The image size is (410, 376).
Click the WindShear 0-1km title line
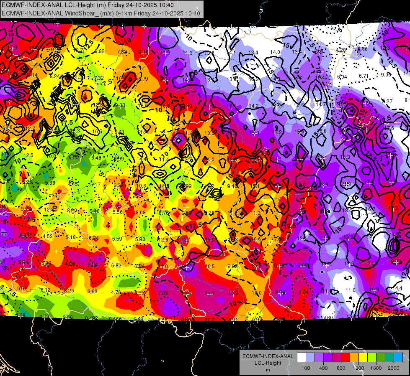point(101,13)
